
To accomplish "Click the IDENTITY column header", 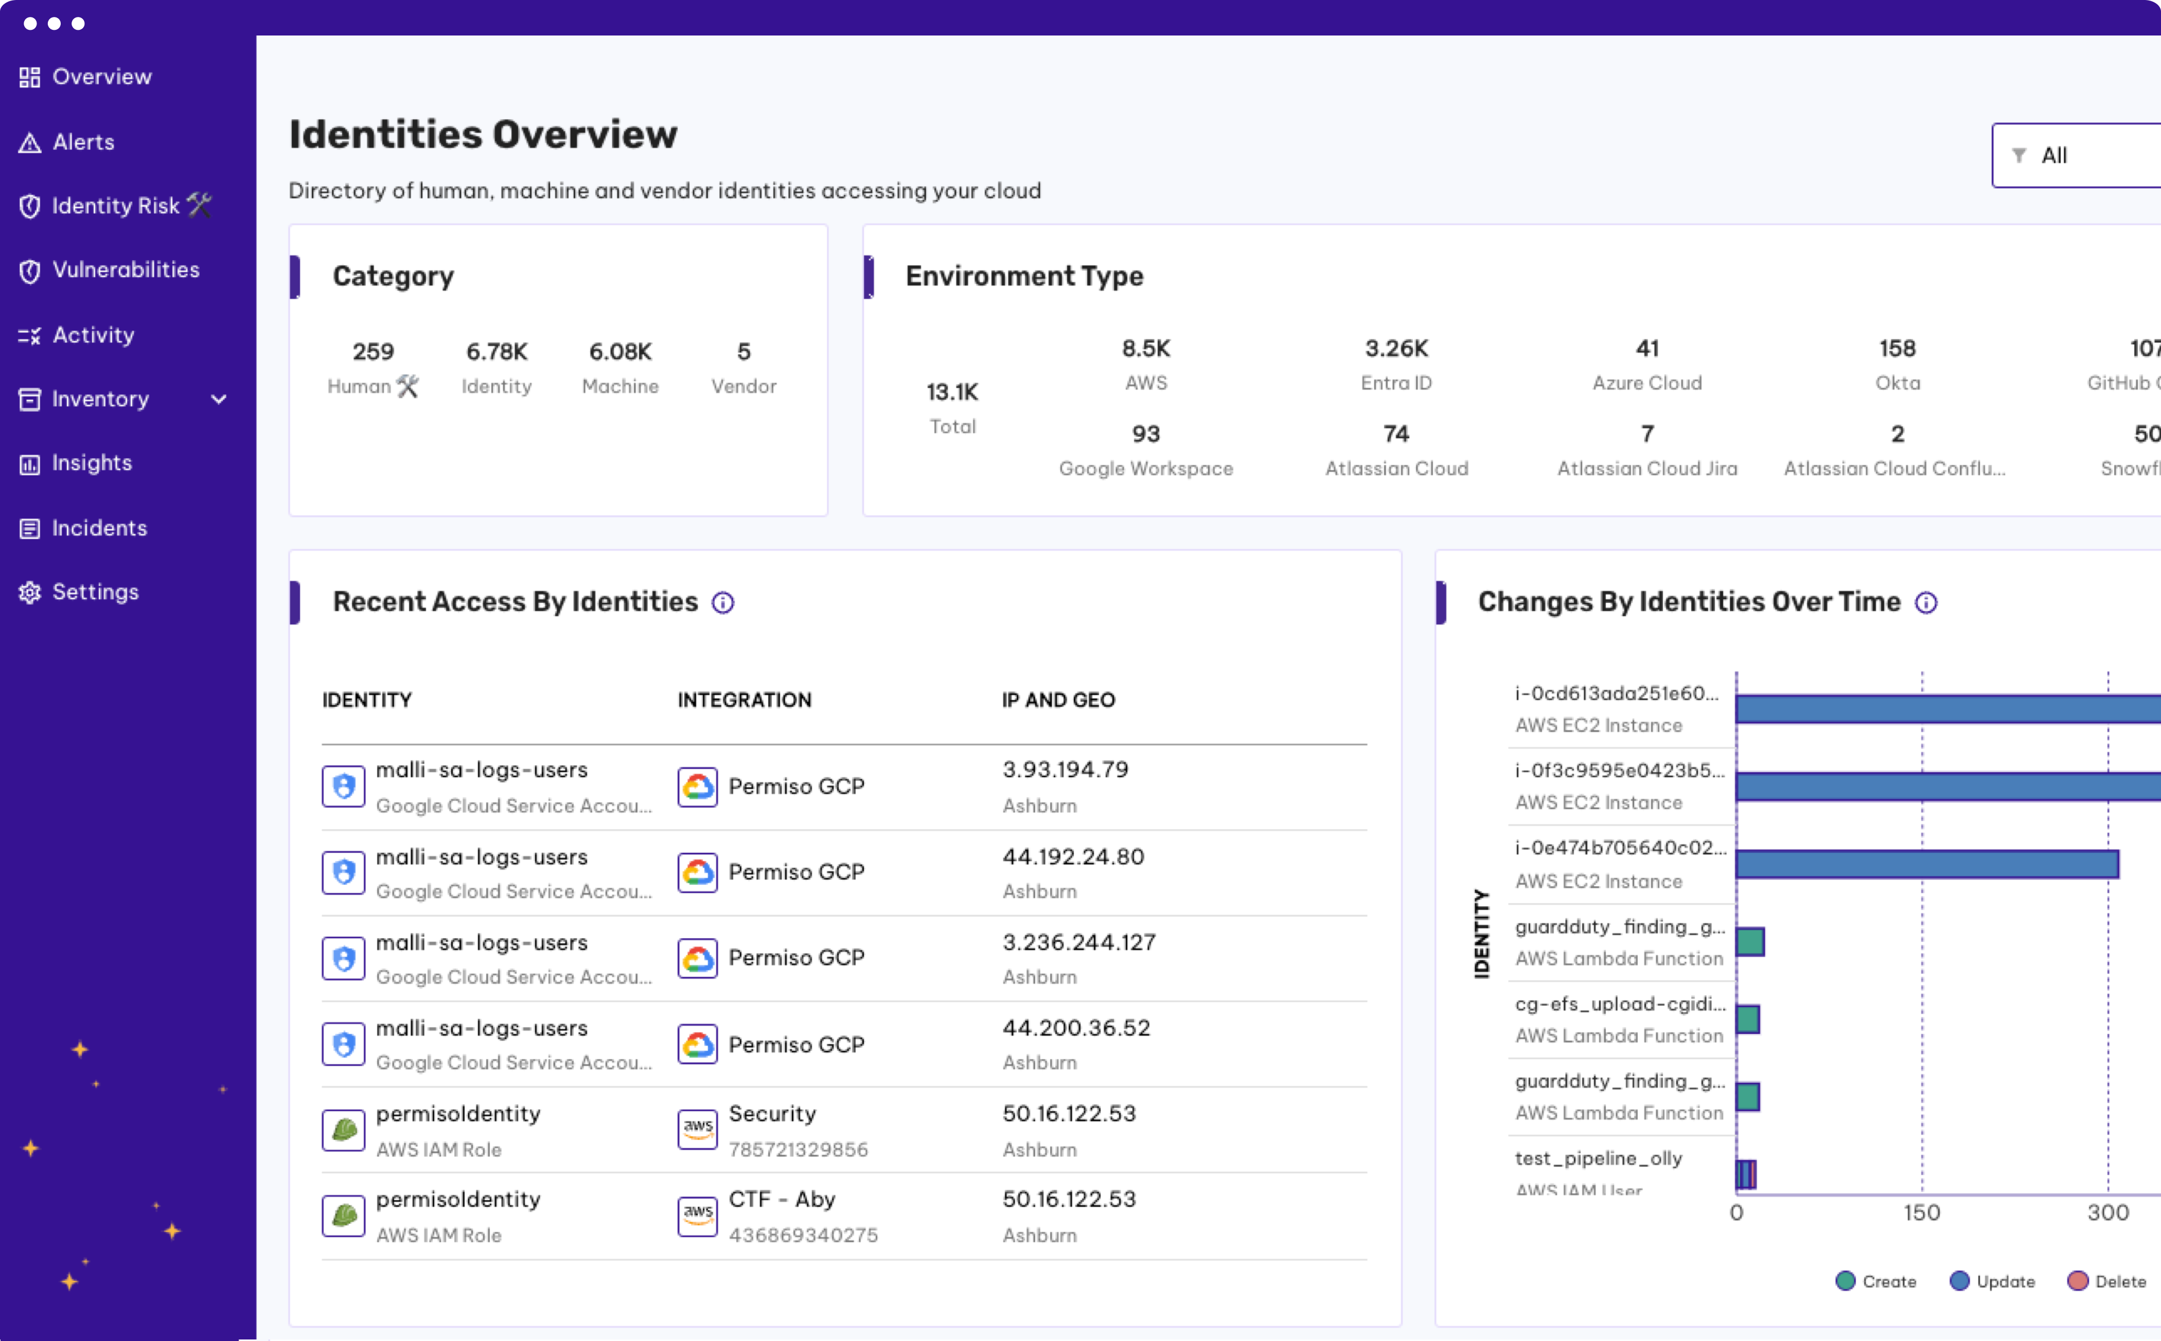I will click(366, 700).
